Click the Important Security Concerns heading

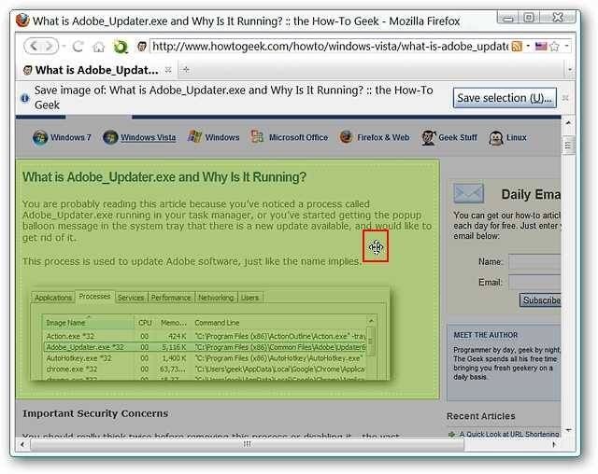(x=95, y=413)
